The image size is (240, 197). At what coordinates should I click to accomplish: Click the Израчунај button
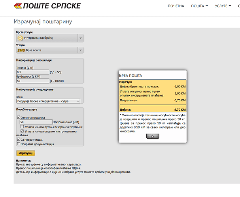click(26, 153)
